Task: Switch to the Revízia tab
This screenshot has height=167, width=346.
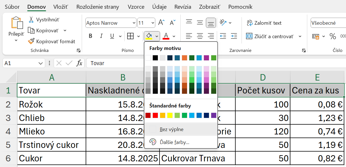Action: 183,7
